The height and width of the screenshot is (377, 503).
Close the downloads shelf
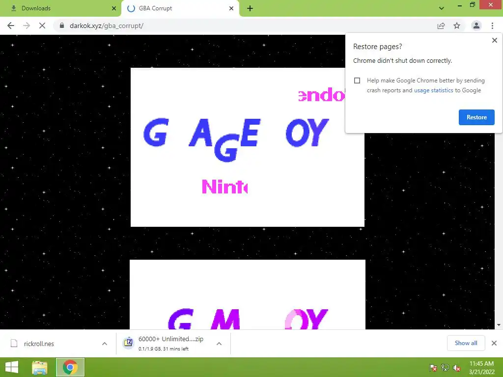click(494, 343)
